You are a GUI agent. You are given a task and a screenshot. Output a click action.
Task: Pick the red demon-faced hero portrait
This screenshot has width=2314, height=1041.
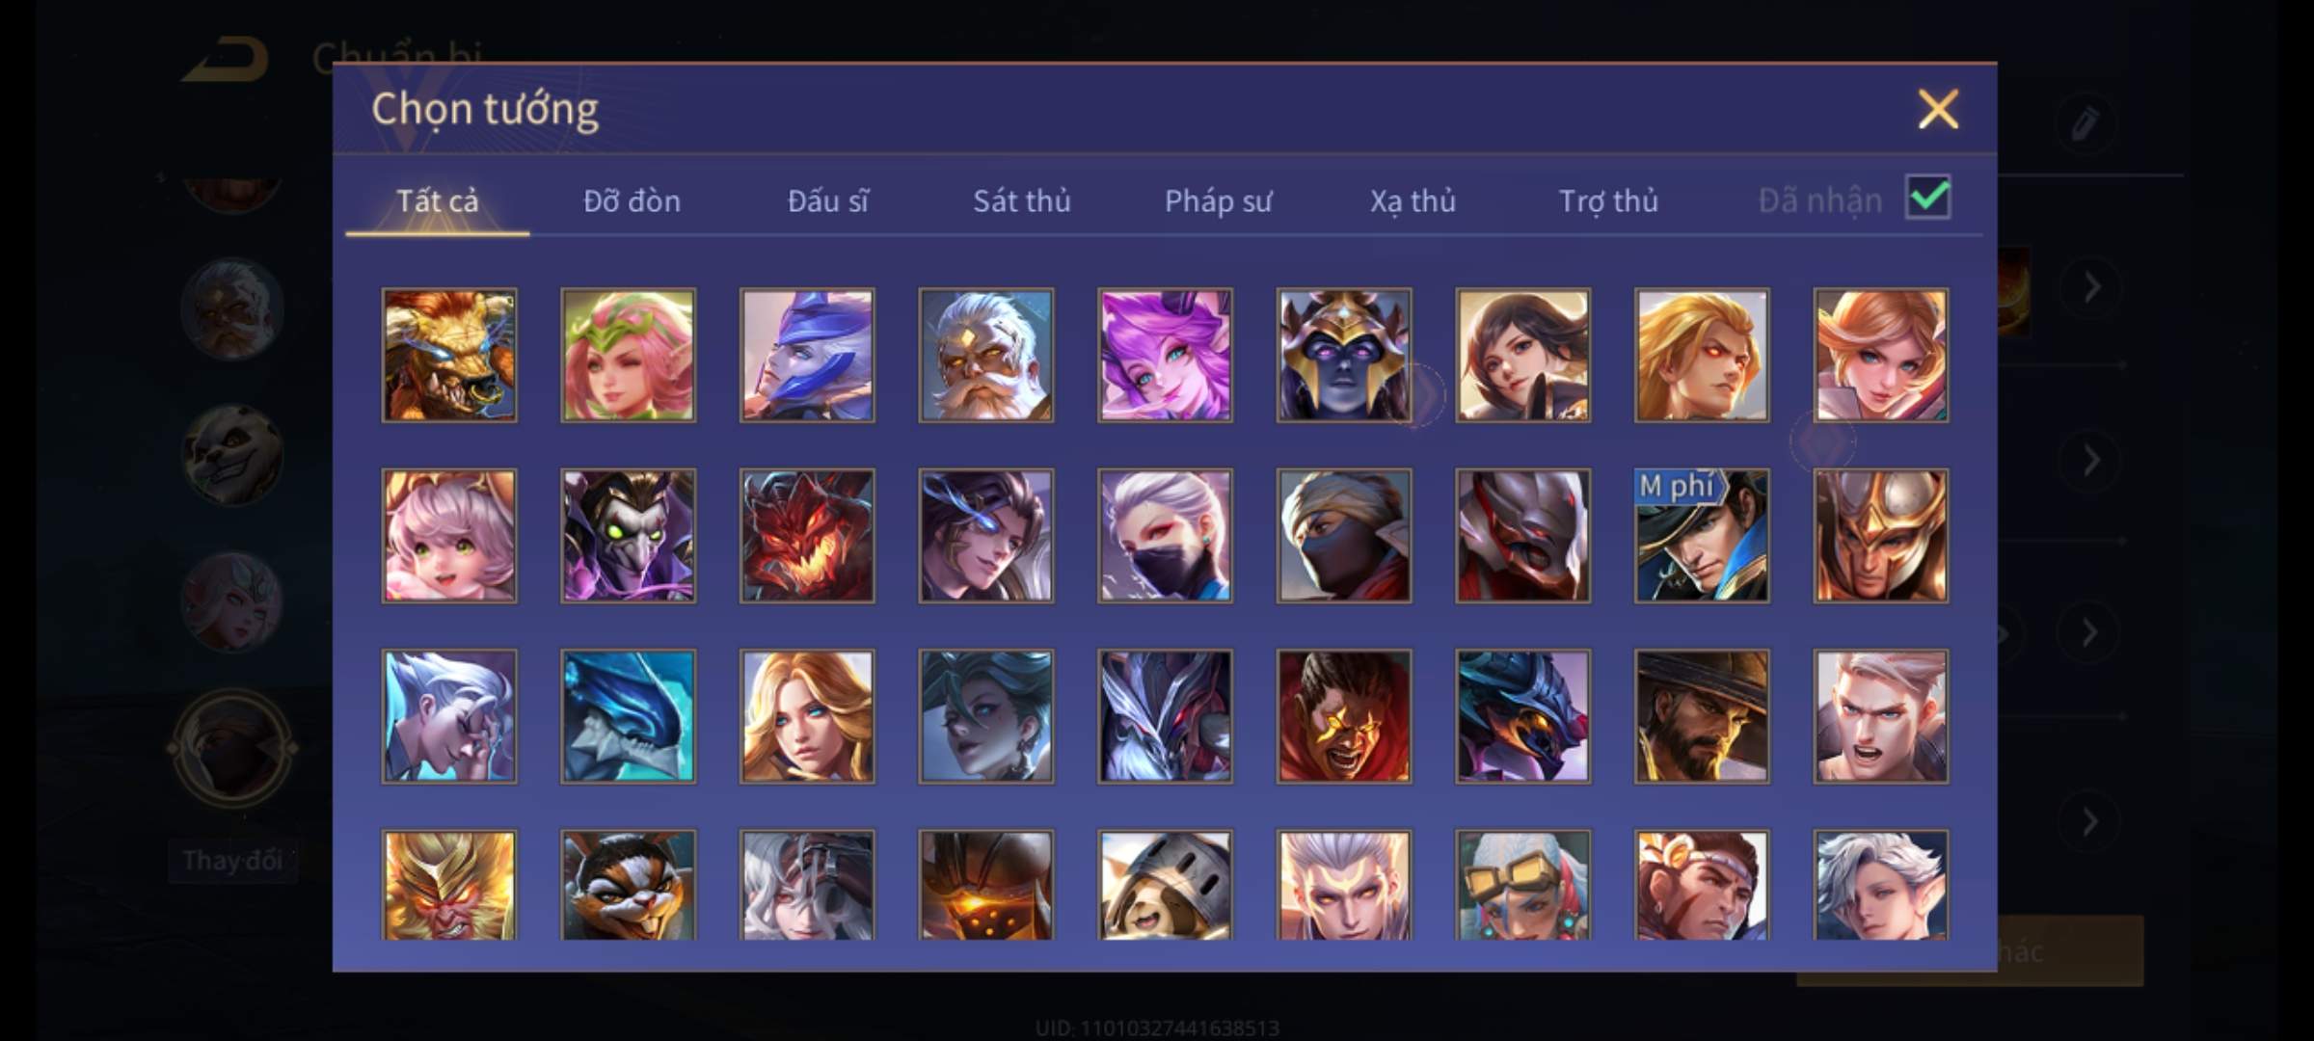point(807,536)
